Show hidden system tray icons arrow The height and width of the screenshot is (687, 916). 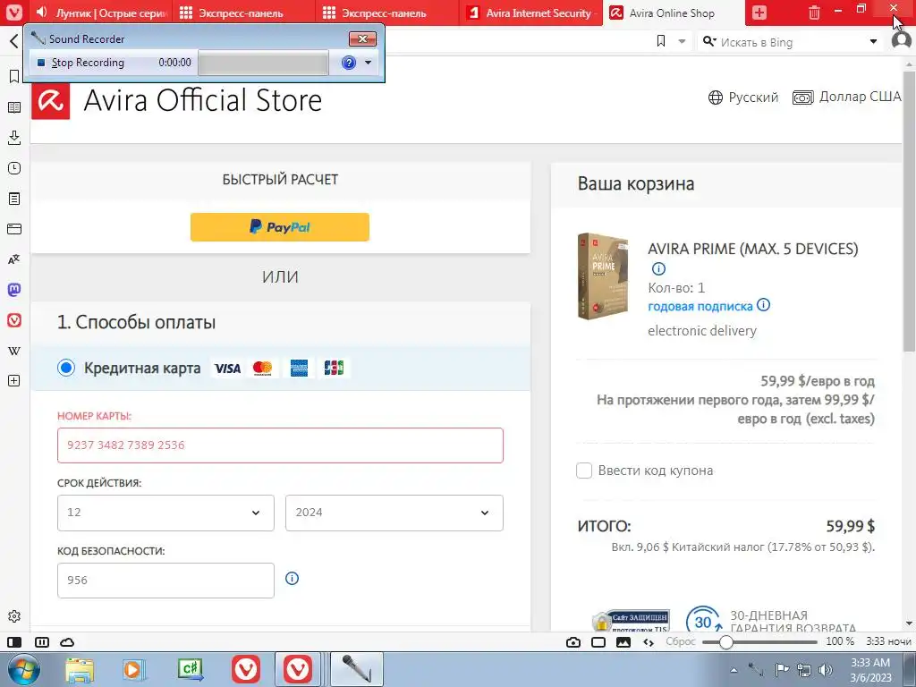tap(734, 669)
